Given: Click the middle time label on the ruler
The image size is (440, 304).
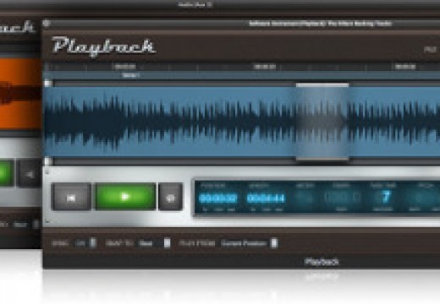Looking at the screenshot, I should (x=265, y=67).
